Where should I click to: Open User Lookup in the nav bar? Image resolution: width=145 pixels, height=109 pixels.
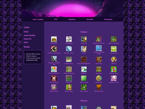click(x=38, y=19)
